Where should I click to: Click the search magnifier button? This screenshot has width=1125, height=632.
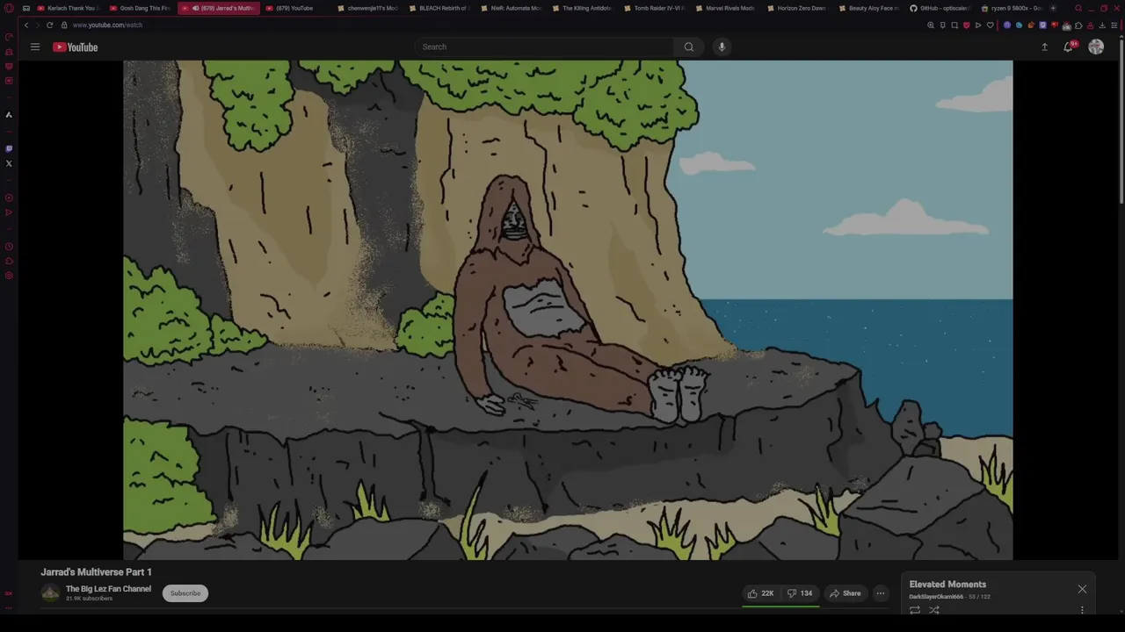point(689,47)
